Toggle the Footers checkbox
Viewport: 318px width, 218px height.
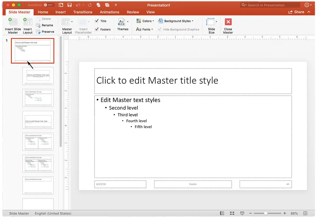97,29
